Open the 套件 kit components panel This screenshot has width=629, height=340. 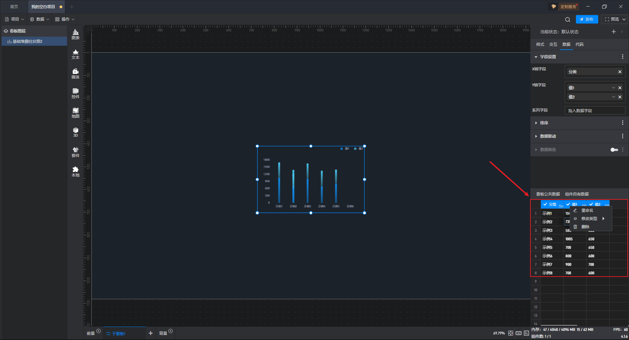pyautogui.click(x=75, y=152)
